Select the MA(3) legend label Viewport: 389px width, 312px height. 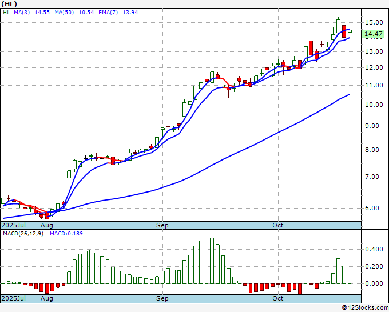[x=22, y=13]
